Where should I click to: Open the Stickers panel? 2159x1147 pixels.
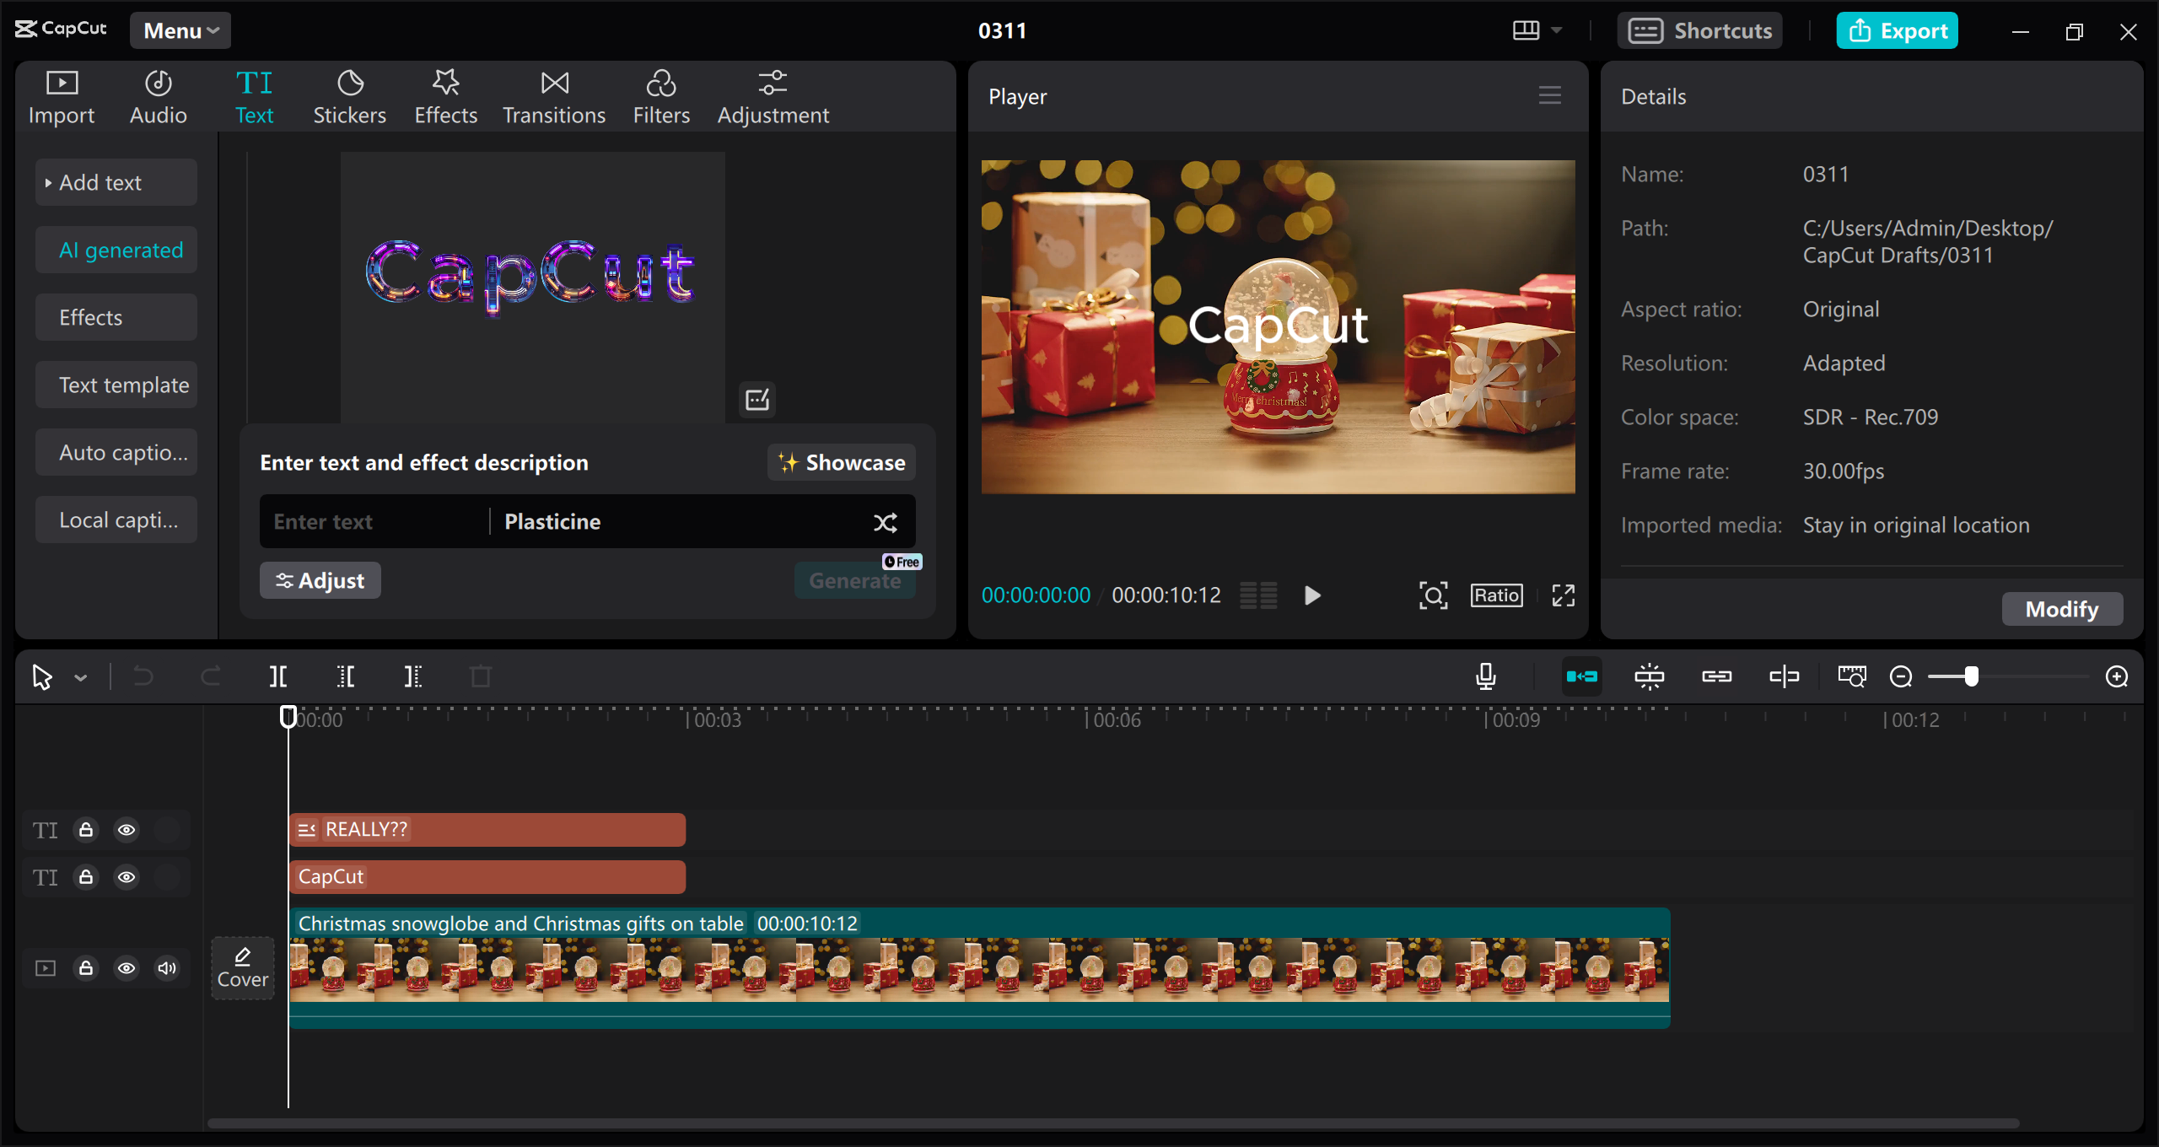tap(349, 95)
